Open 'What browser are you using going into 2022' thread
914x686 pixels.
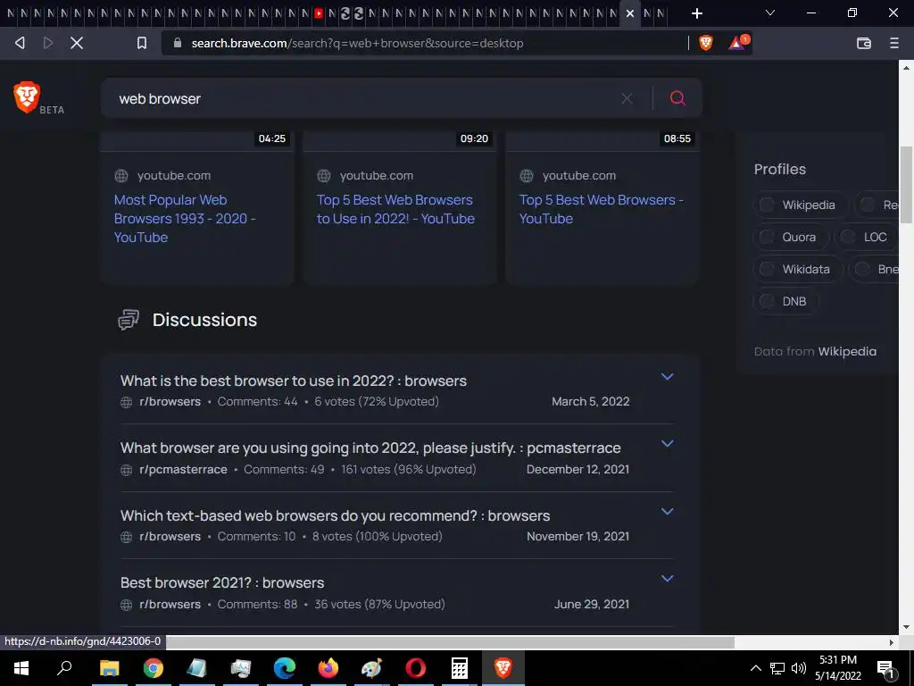[x=370, y=448]
